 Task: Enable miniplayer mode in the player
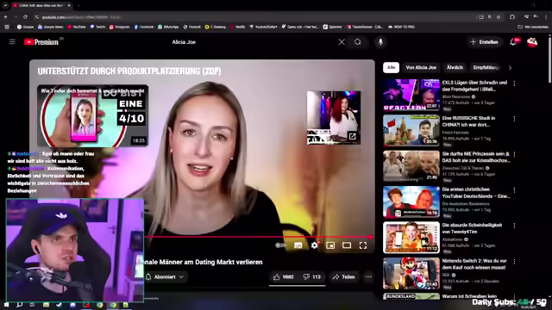click(330, 245)
